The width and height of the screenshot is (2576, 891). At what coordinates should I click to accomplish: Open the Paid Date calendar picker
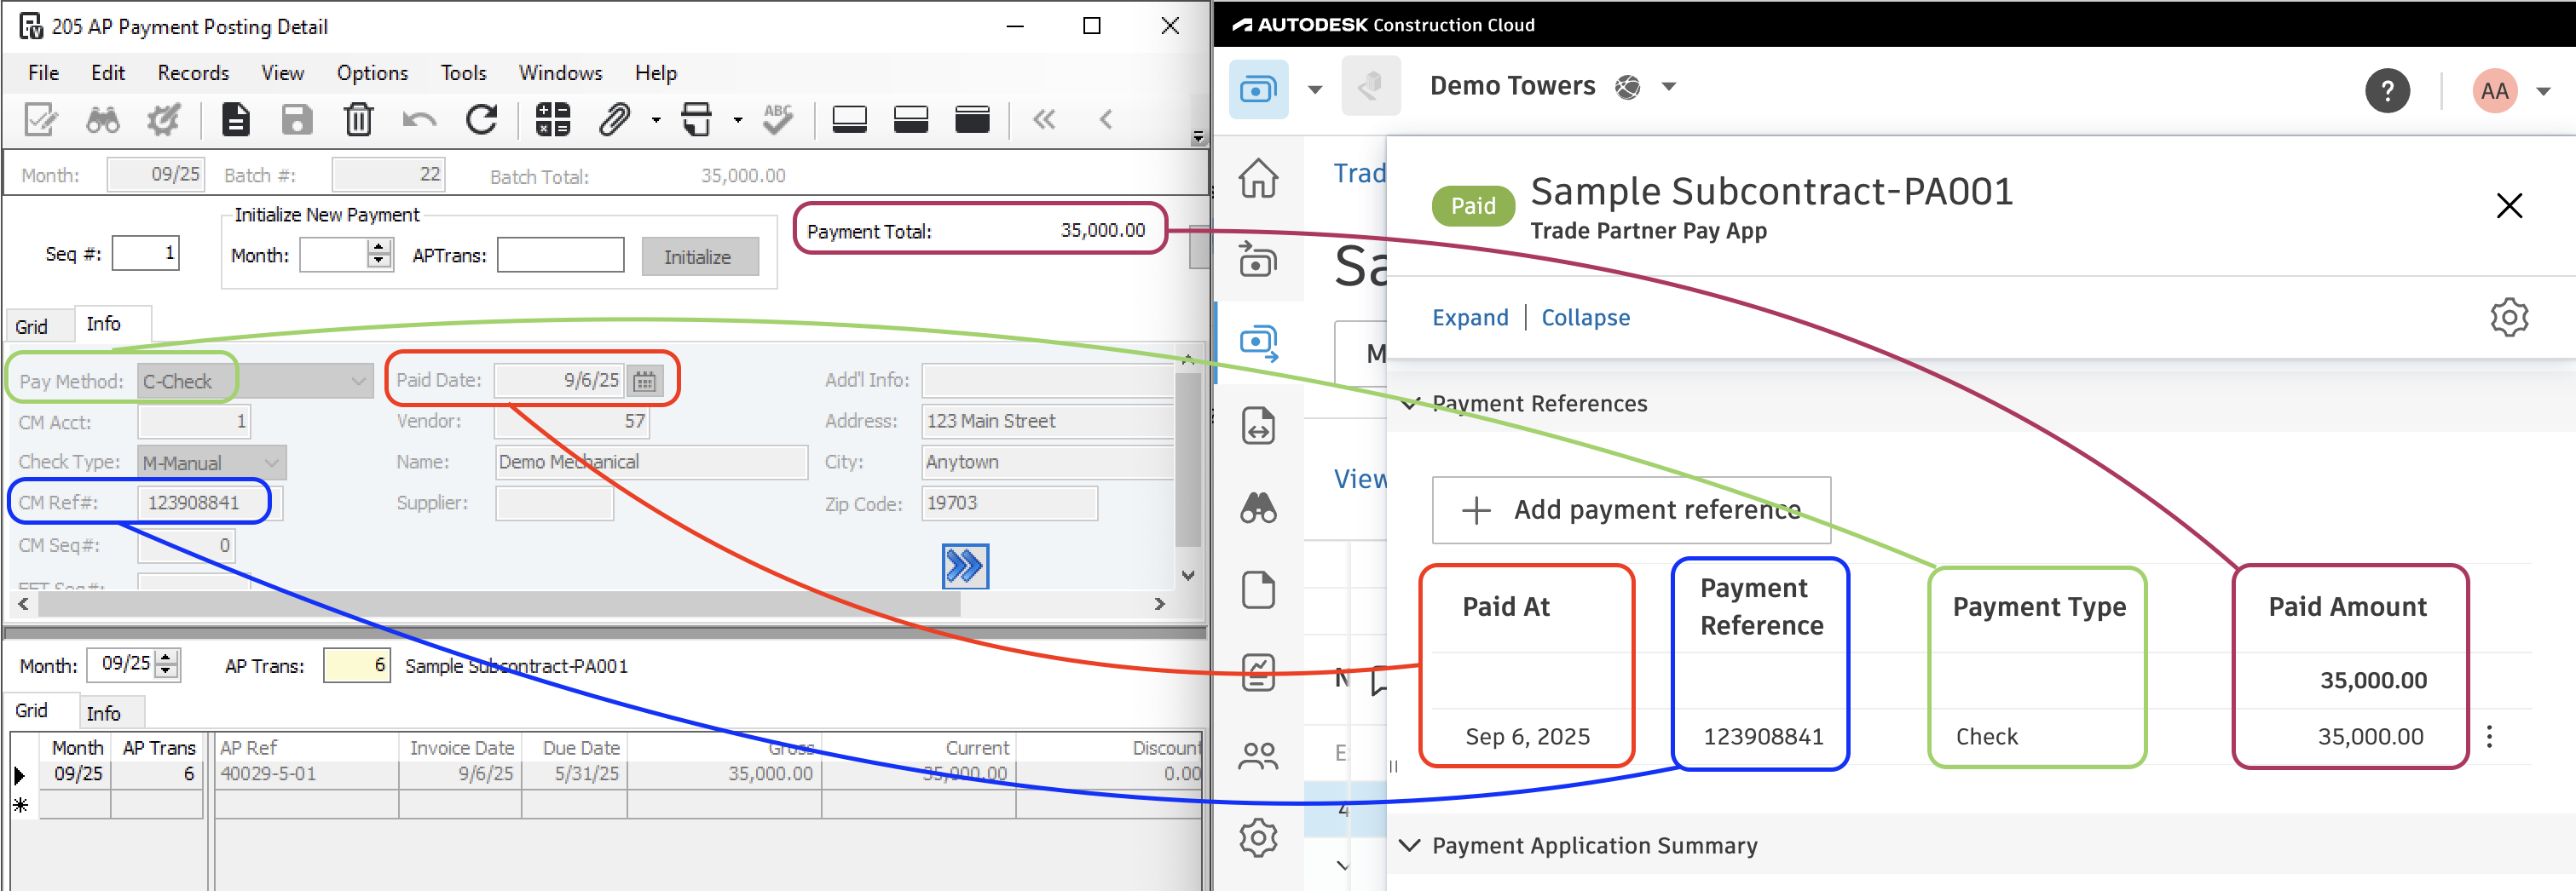[x=645, y=381]
